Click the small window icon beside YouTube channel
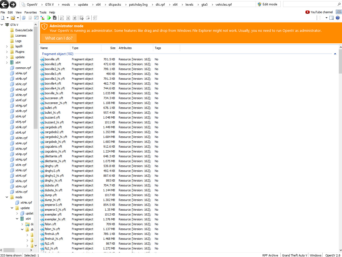 click(x=339, y=12)
